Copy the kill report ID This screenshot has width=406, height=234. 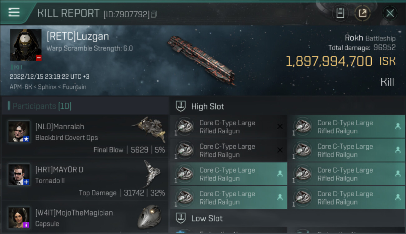click(154, 14)
